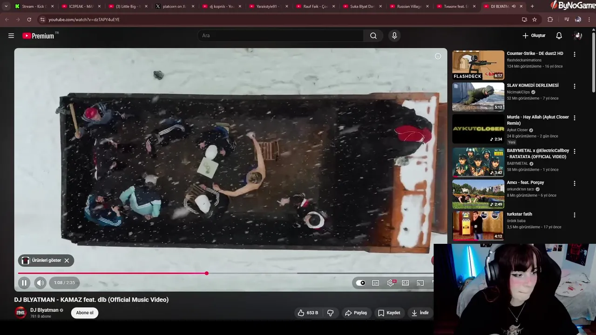Toggle the autoplay switch in player
This screenshot has width=596, height=335.
click(x=361, y=283)
